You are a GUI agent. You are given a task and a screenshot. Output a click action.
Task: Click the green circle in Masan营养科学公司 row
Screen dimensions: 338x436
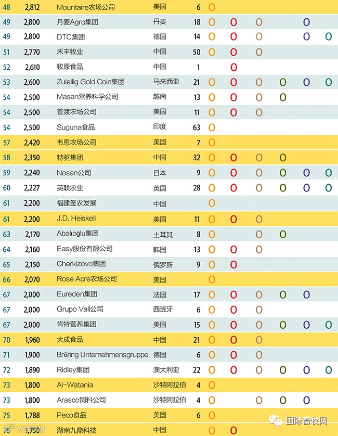tap(283, 97)
